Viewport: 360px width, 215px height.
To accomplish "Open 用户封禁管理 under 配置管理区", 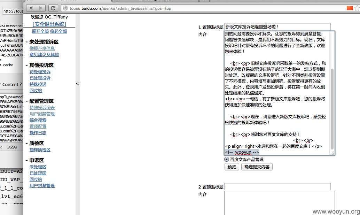I will (x=42, y=114).
